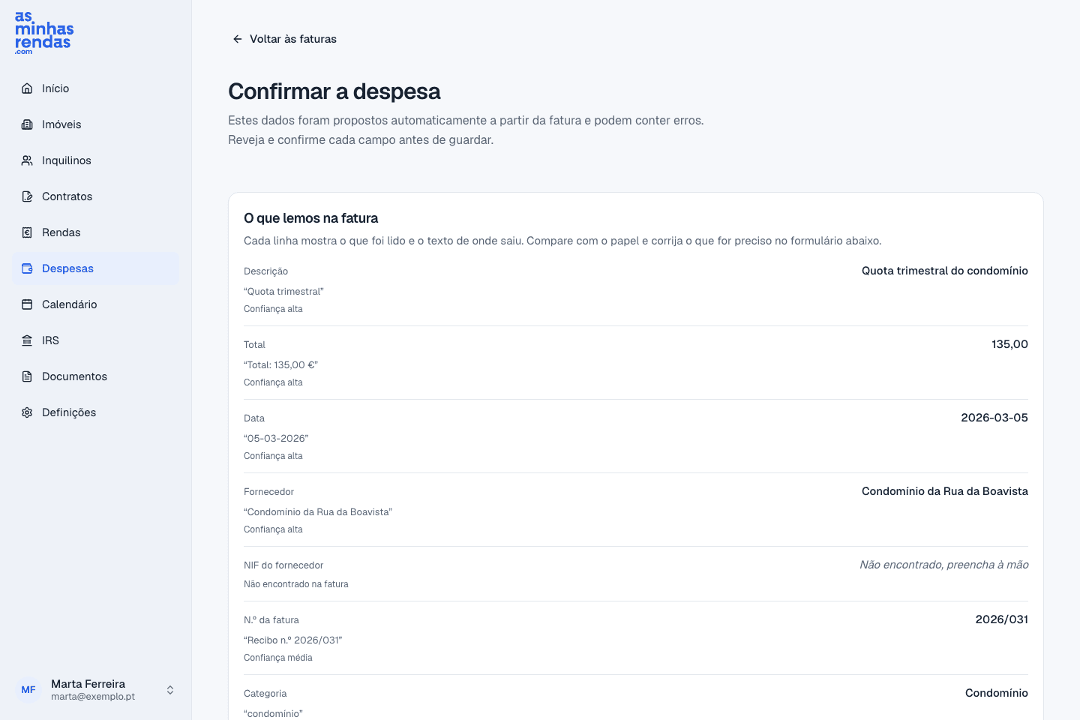1080x720 pixels.
Task: Go to the IRS section
Action: tap(95, 340)
